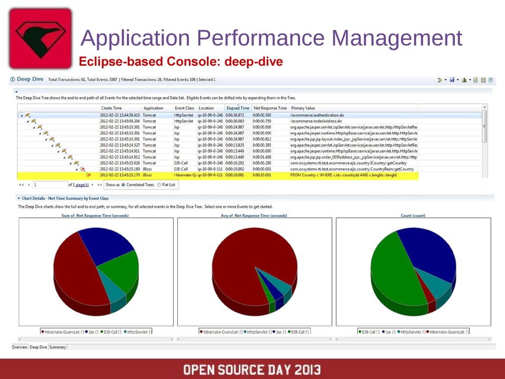505x379 pixels.
Task: Go to last page with >> button
Action: pyautogui.click(x=99, y=185)
